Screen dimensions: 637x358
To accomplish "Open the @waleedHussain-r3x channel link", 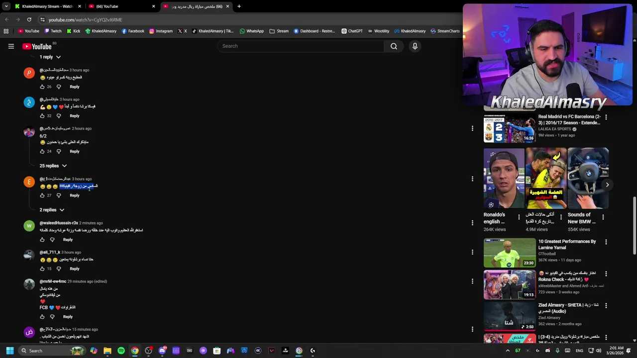I will click(x=59, y=223).
